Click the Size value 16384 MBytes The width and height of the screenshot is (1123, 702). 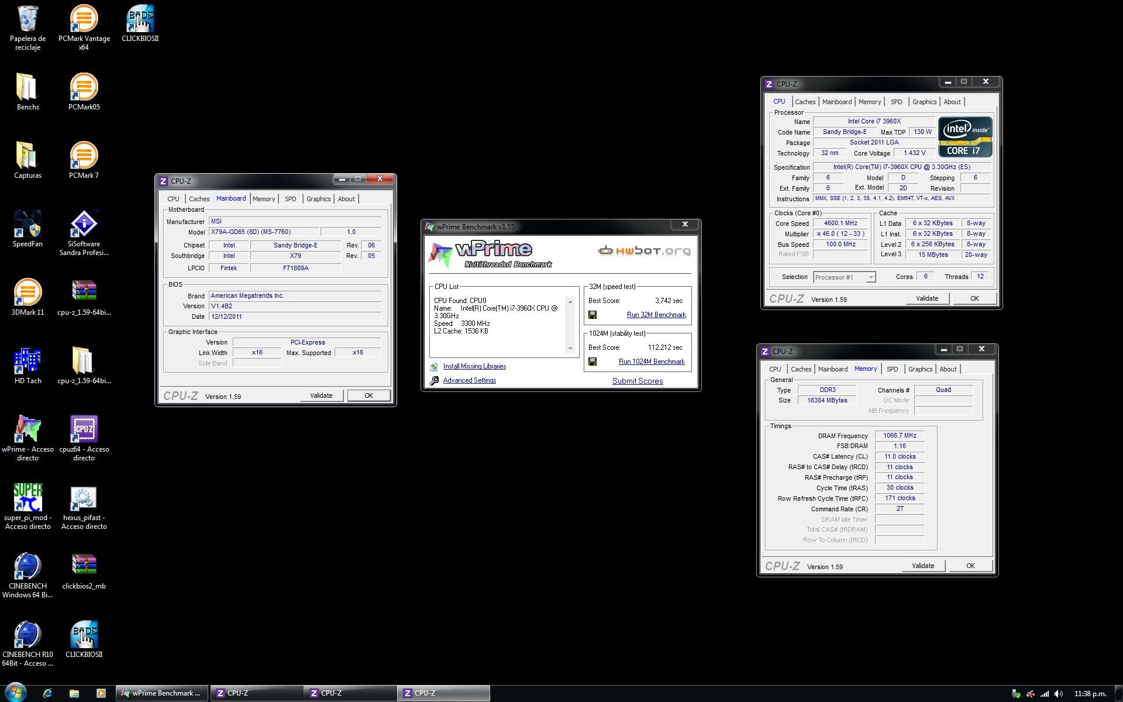827,400
